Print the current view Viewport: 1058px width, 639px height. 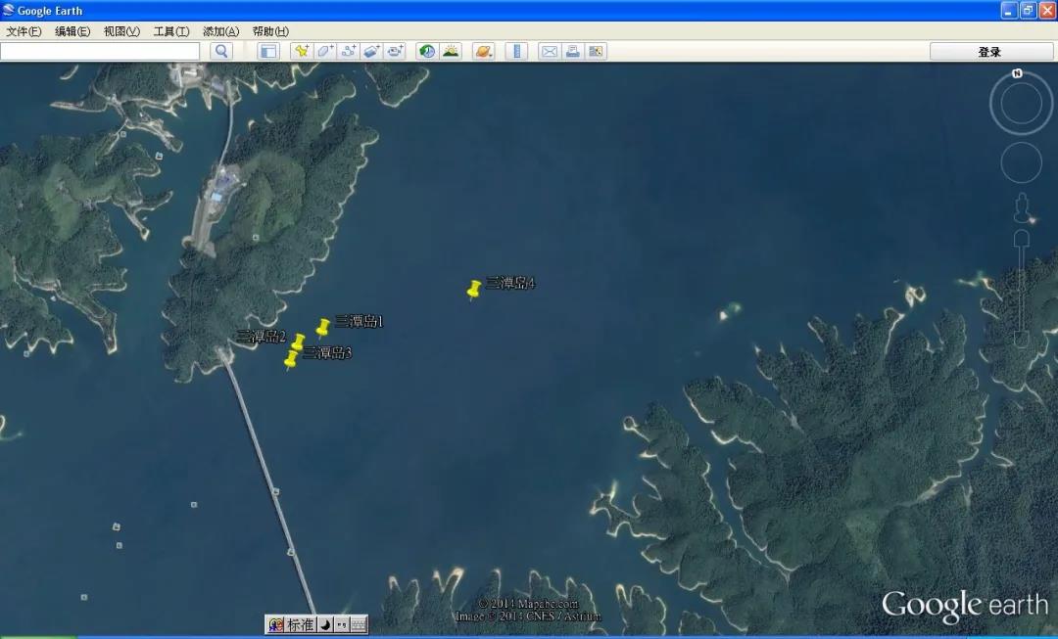coord(573,51)
